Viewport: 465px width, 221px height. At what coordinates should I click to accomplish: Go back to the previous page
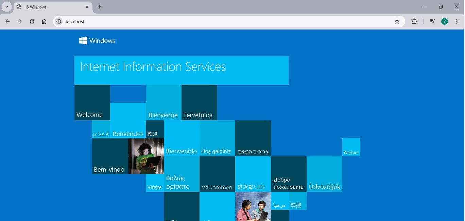tap(7, 21)
